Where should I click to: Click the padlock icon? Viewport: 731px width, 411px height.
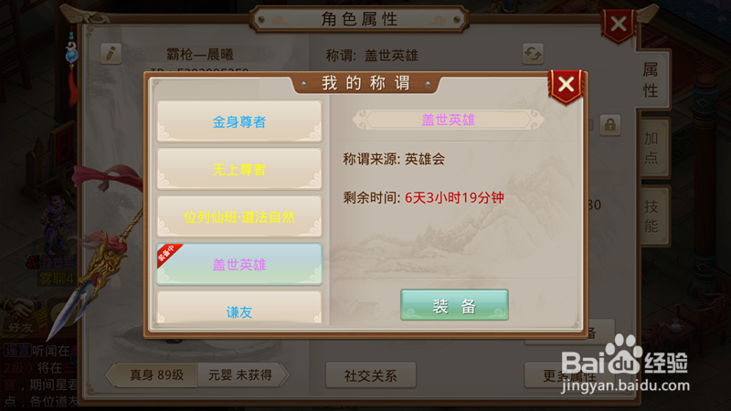click(x=609, y=125)
